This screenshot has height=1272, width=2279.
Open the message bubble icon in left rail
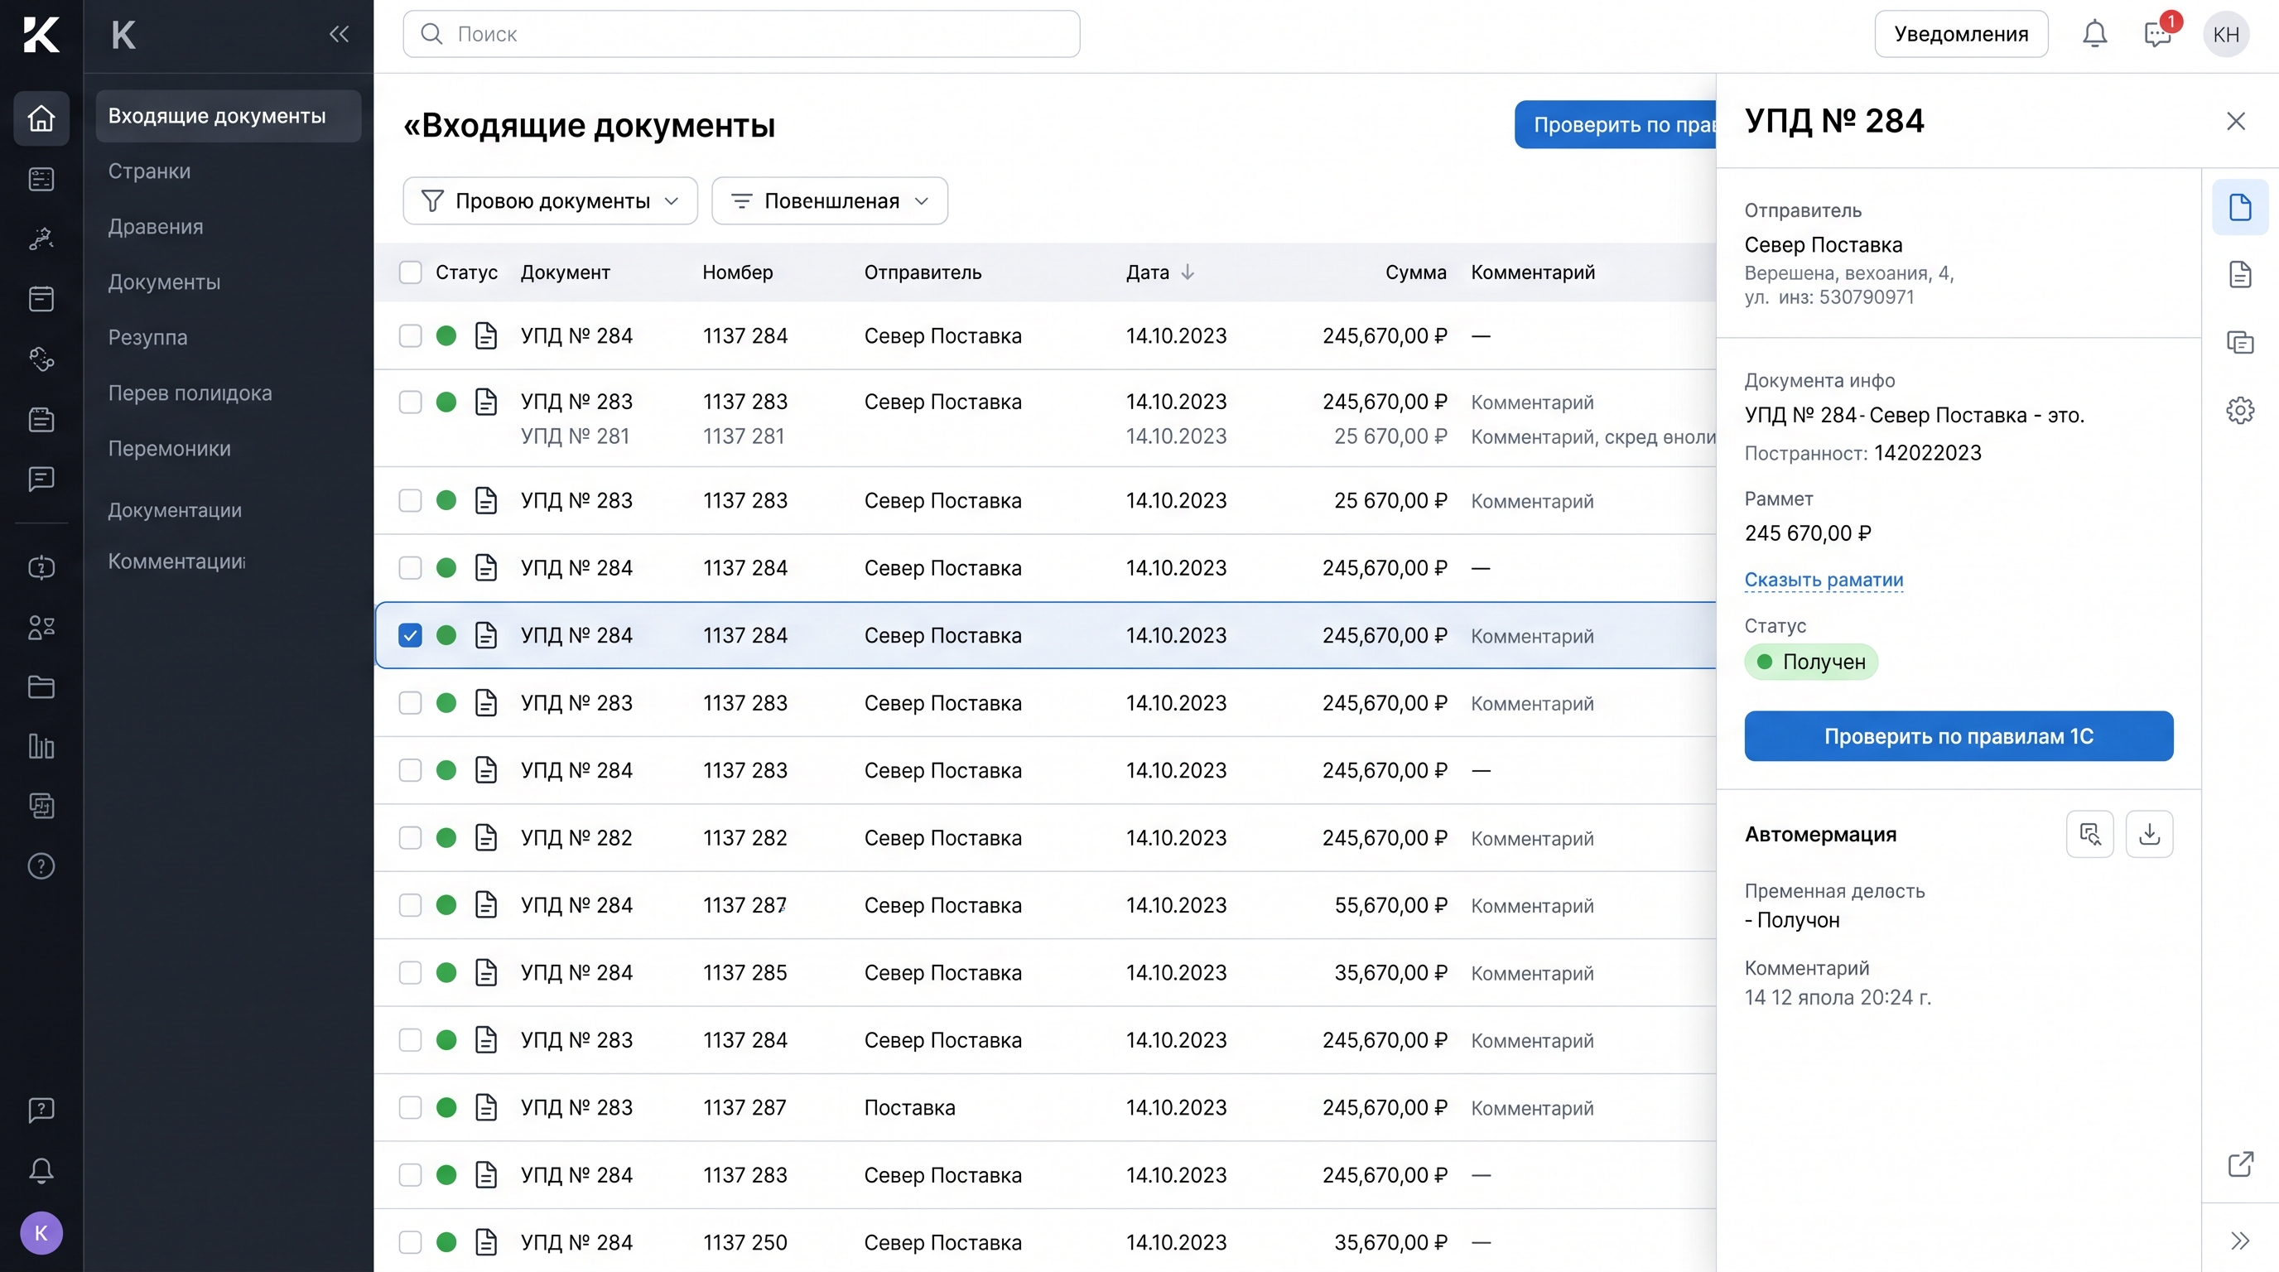coord(41,479)
